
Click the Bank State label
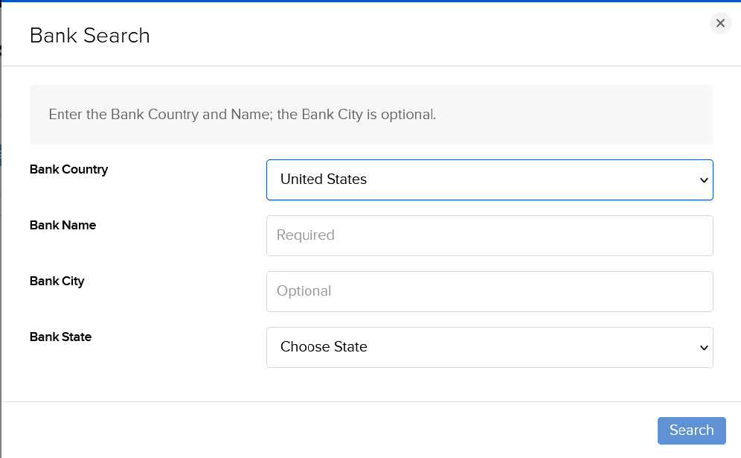point(60,337)
